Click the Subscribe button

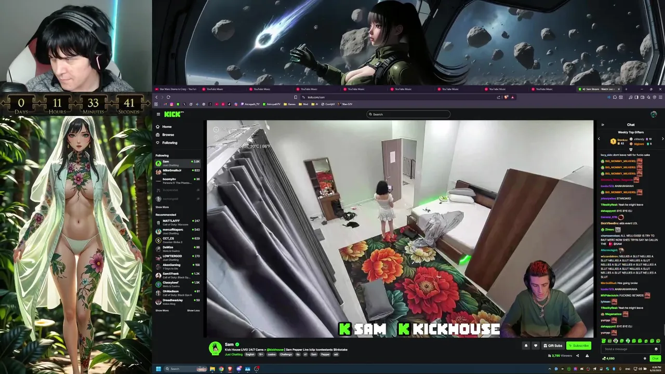[x=579, y=345]
